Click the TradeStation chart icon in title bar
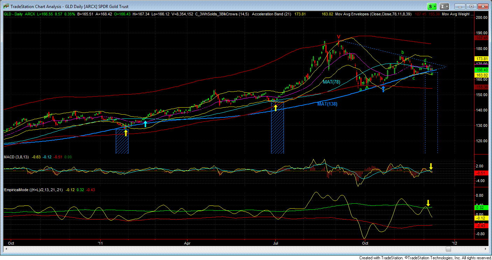The width and height of the screenshot is (492, 260). tap(6, 6)
